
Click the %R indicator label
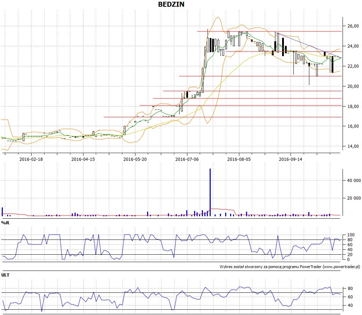(x=5, y=223)
